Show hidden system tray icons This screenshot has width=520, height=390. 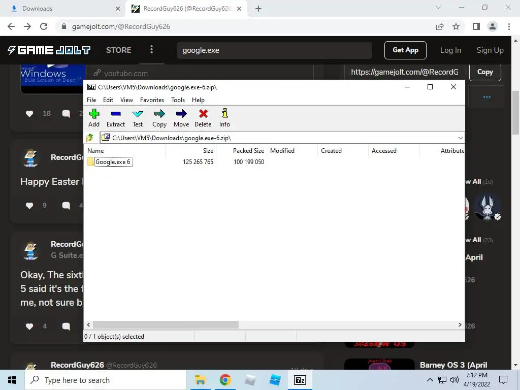point(430,380)
